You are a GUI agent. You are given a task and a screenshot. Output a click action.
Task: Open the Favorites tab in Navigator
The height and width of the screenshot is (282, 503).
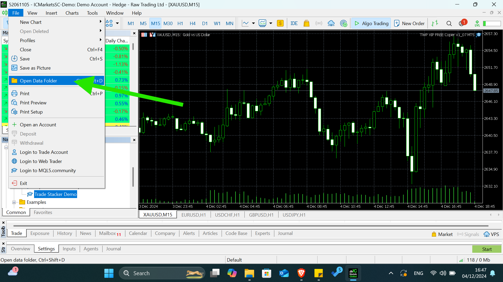click(43, 212)
